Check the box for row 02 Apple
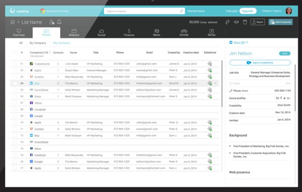 pos(15,70)
